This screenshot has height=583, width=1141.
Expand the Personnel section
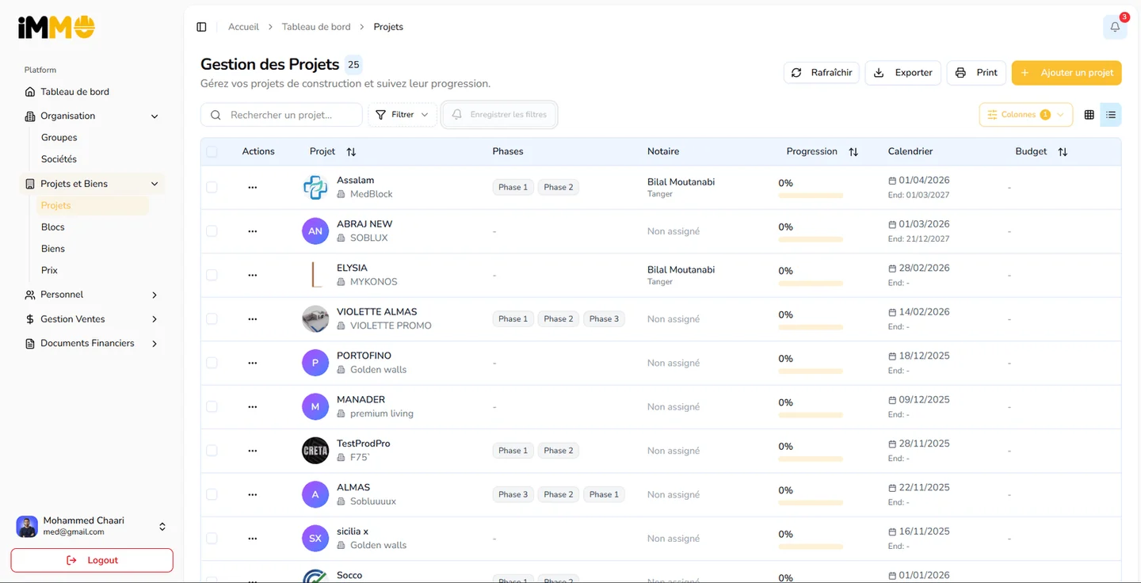(x=92, y=295)
